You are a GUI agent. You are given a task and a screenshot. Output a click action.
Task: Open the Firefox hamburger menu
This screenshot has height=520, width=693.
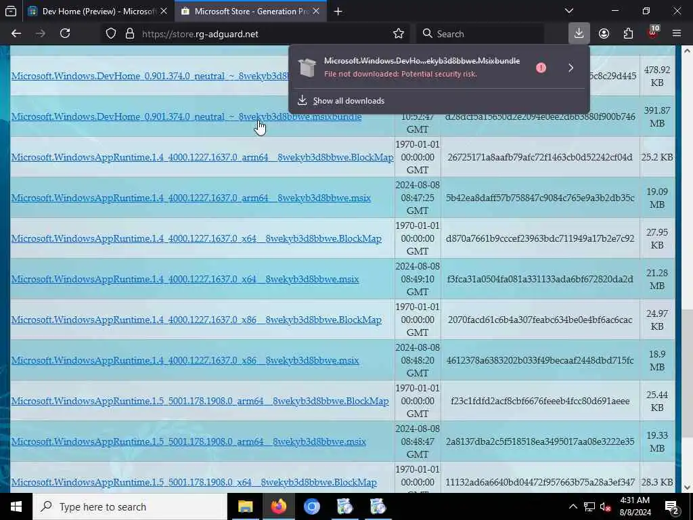677,34
